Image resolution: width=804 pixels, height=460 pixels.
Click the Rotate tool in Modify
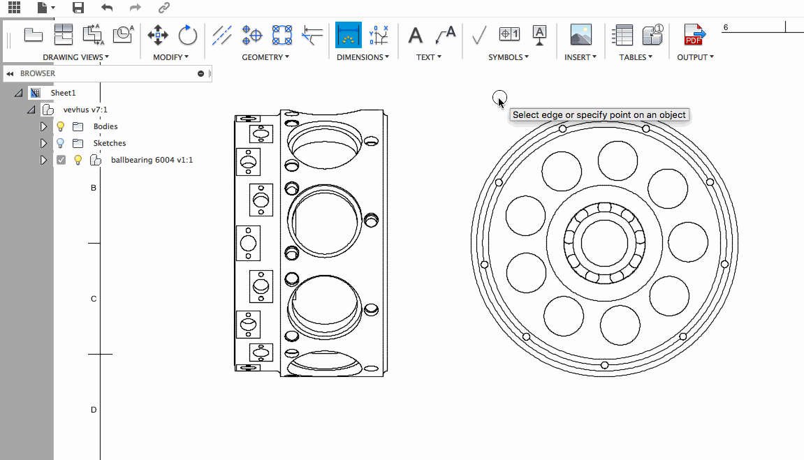(x=187, y=34)
